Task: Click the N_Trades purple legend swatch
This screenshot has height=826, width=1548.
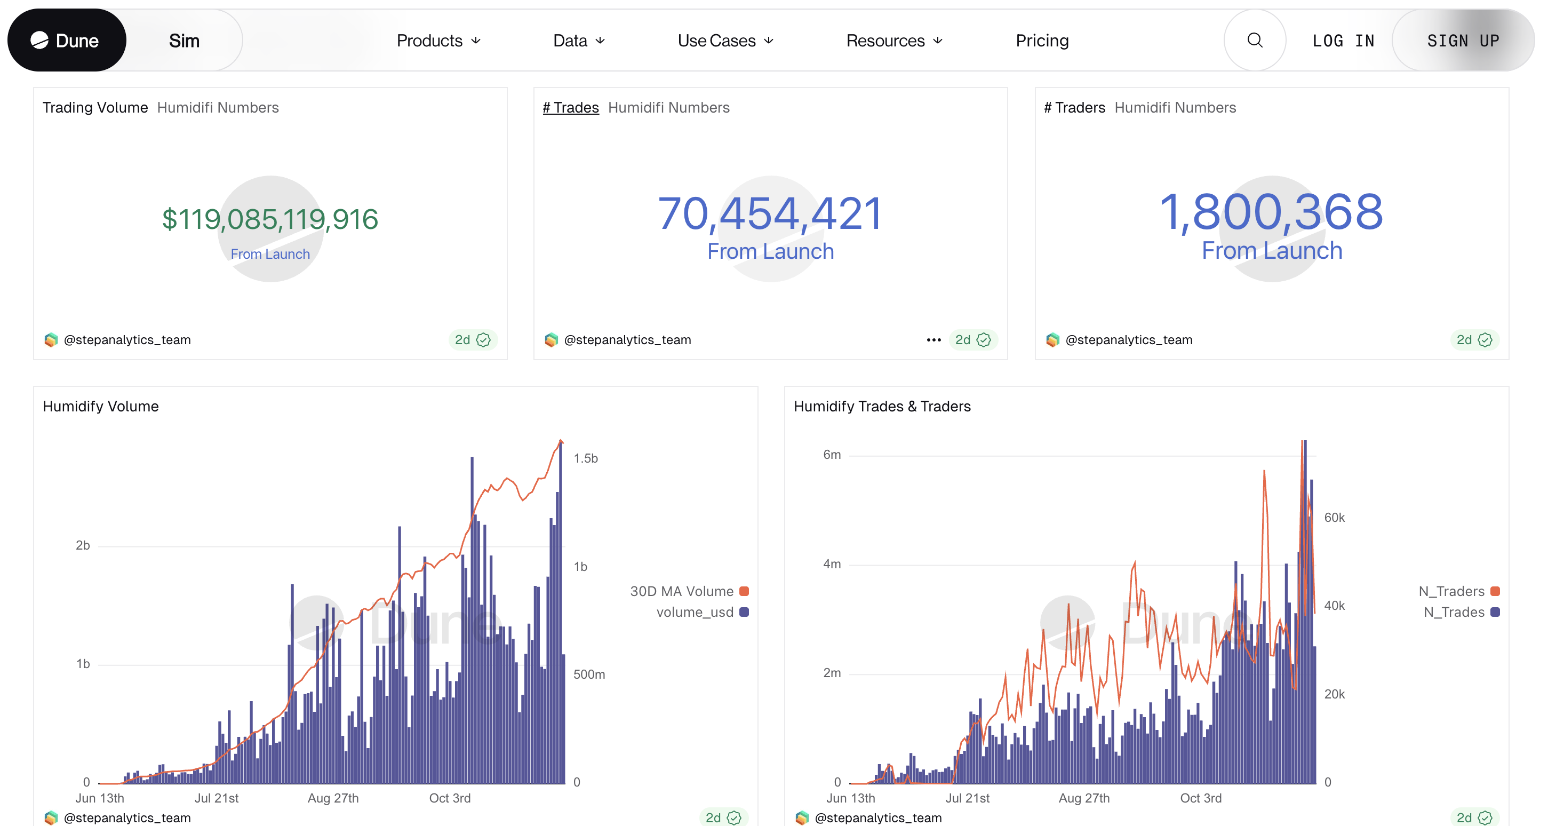Action: click(1495, 612)
